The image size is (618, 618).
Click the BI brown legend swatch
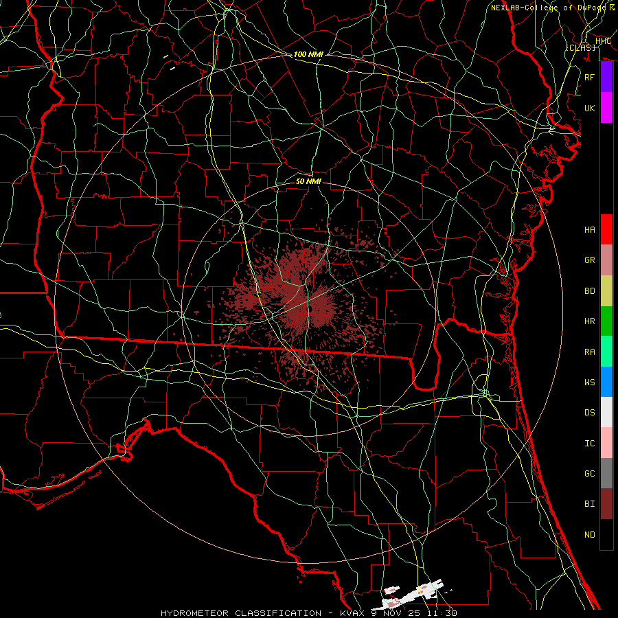point(606,504)
